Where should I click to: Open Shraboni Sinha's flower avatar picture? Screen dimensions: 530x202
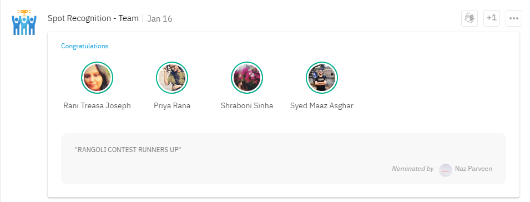pos(247,78)
